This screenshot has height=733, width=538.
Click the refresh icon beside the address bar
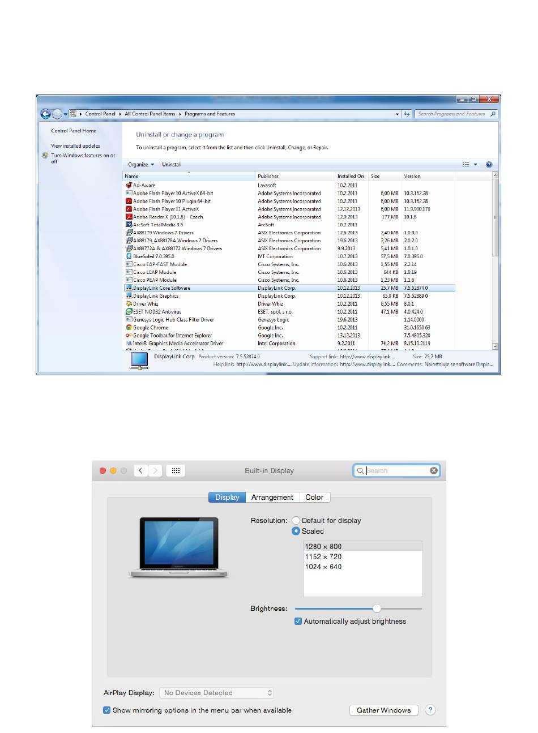[407, 114]
